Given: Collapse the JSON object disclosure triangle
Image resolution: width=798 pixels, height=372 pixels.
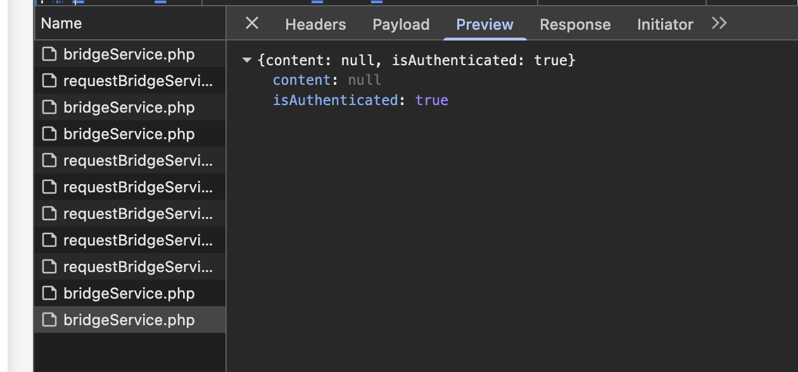Looking at the screenshot, I should (x=247, y=60).
